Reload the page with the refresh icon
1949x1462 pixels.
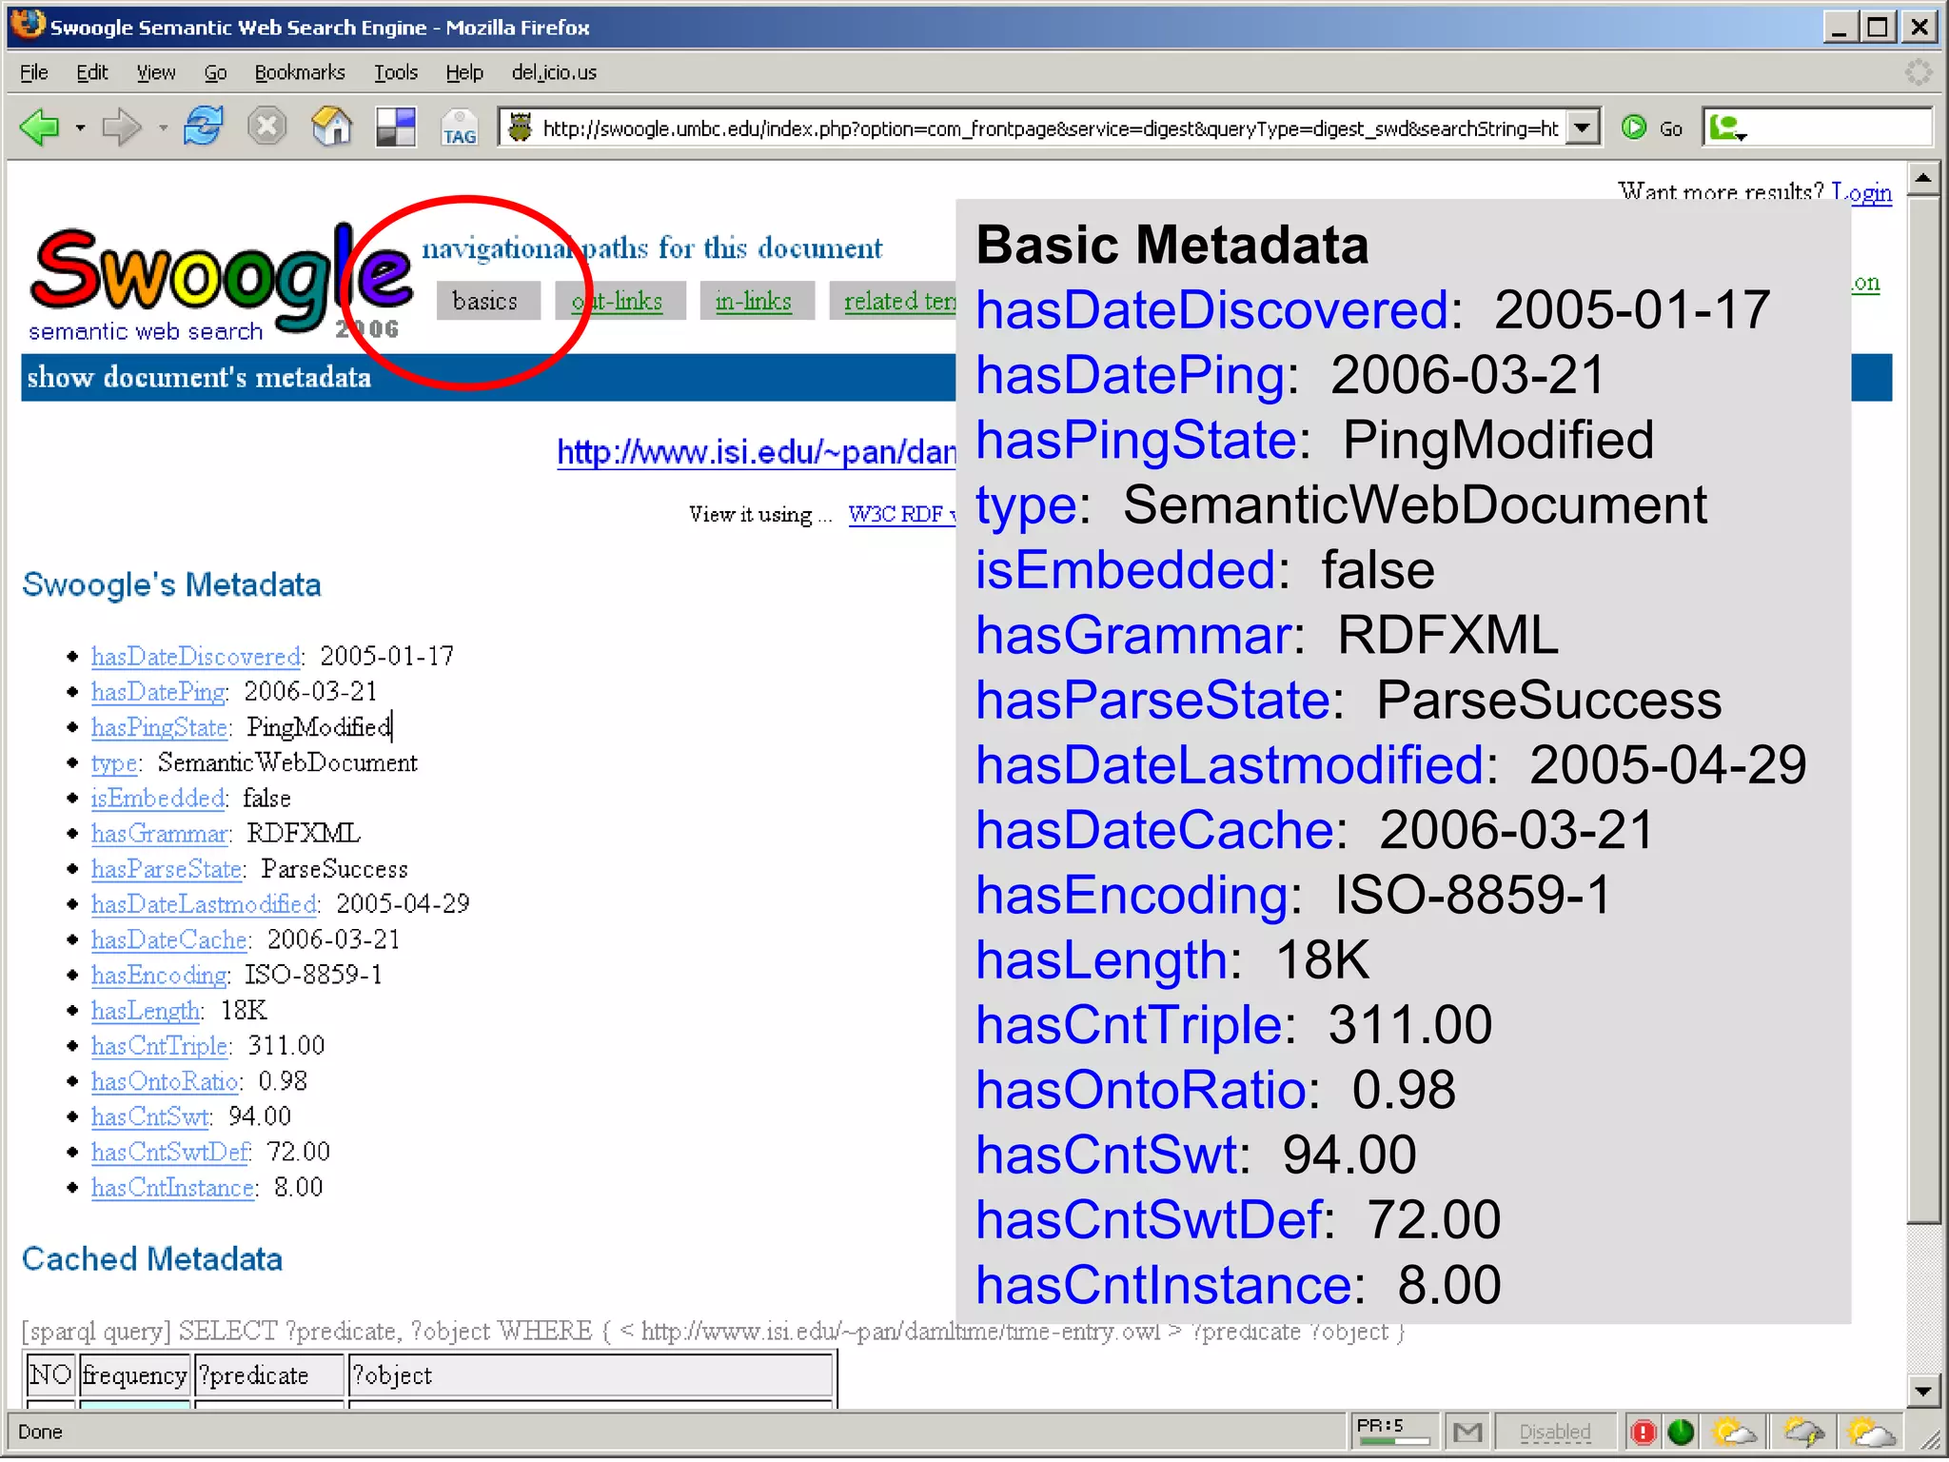[x=203, y=127]
